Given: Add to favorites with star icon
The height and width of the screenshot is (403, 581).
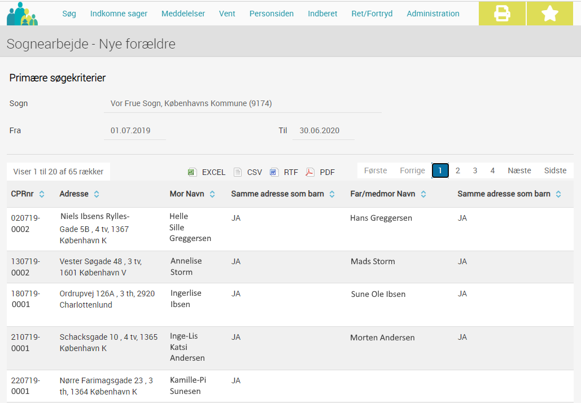Looking at the screenshot, I should [550, 14].
